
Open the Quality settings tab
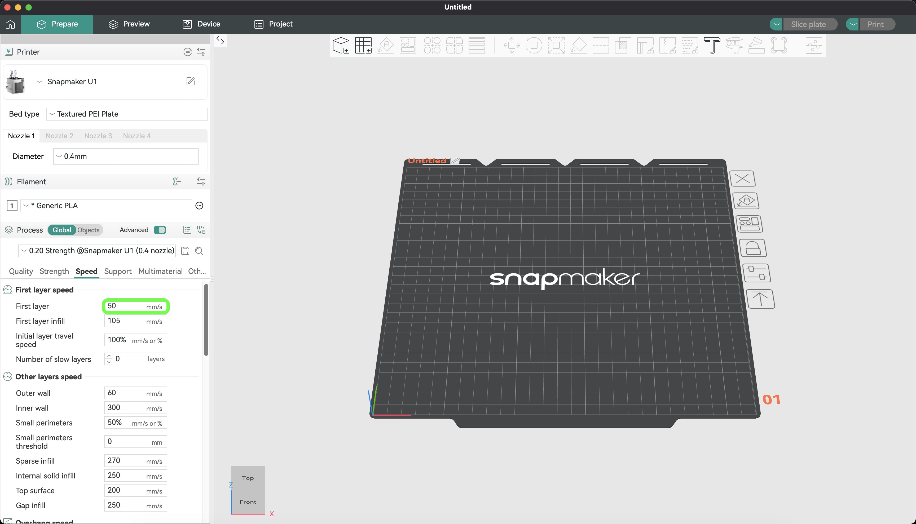[x=21, y=271]
